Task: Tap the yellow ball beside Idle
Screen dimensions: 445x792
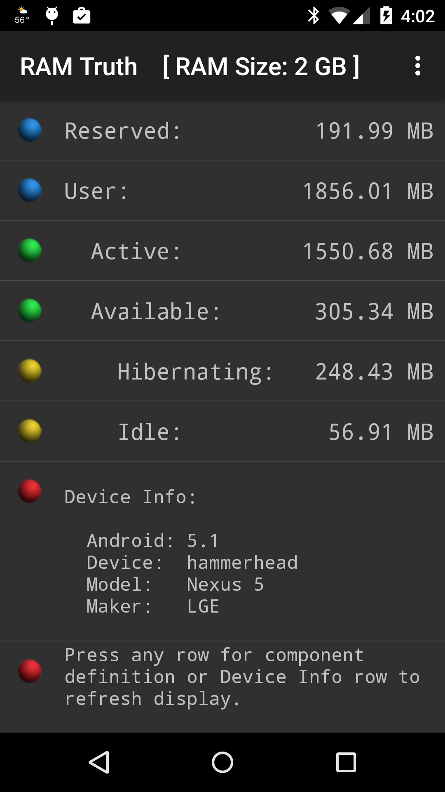Action: click(x=30, y=431)
